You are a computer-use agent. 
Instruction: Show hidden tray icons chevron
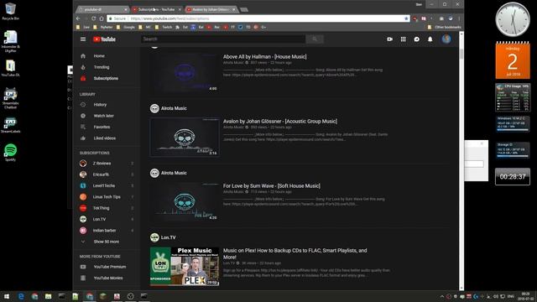[442, 296]
